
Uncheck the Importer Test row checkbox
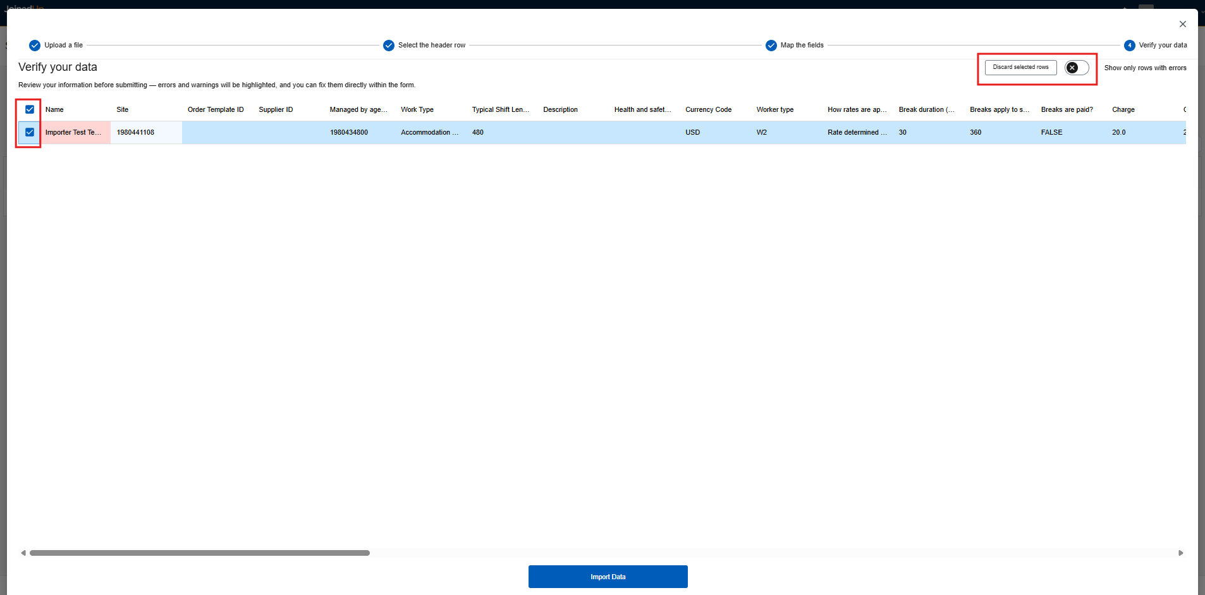pos(30,132)
